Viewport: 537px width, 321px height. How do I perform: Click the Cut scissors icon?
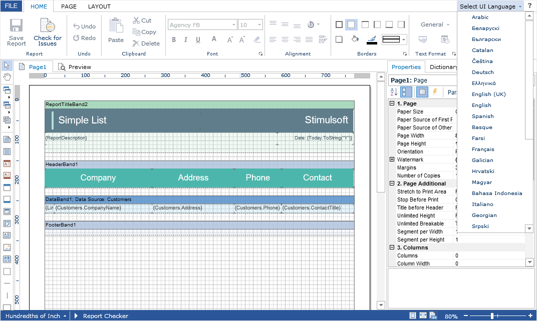coord(136,20)
